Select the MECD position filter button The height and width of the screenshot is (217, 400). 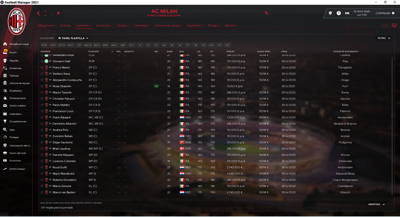point(88,45)
